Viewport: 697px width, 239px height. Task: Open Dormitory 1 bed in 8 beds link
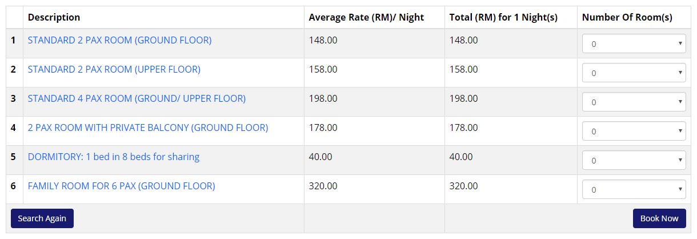(x=114, y=157)
